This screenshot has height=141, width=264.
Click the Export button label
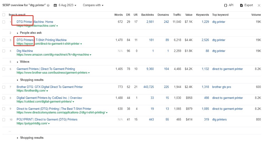(x=248, y=5)
